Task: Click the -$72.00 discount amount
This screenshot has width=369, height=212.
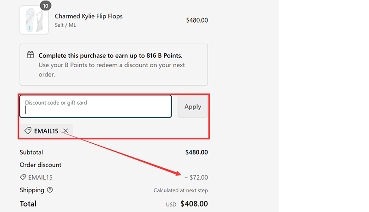Action: pyautogui.click(x=197, y=177)
